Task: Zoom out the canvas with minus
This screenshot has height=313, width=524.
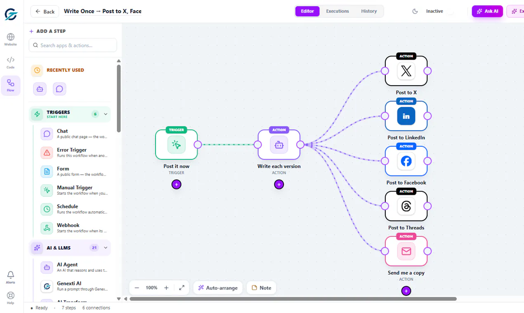Action: coord(137,288)
